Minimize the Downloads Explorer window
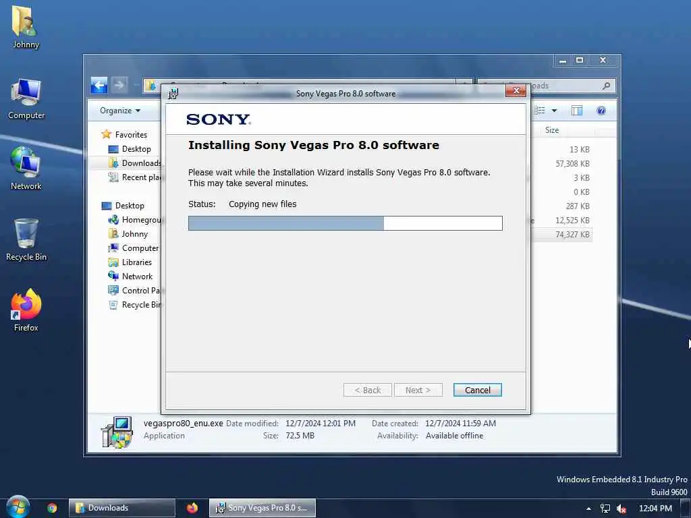This screenshot has height=518, width=691. click(x=563, y=60)
